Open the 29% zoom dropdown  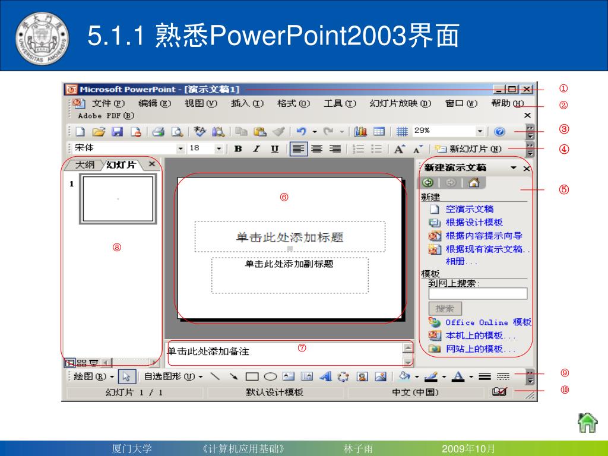coord(480,131)
